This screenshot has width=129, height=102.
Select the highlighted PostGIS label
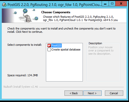56,45
